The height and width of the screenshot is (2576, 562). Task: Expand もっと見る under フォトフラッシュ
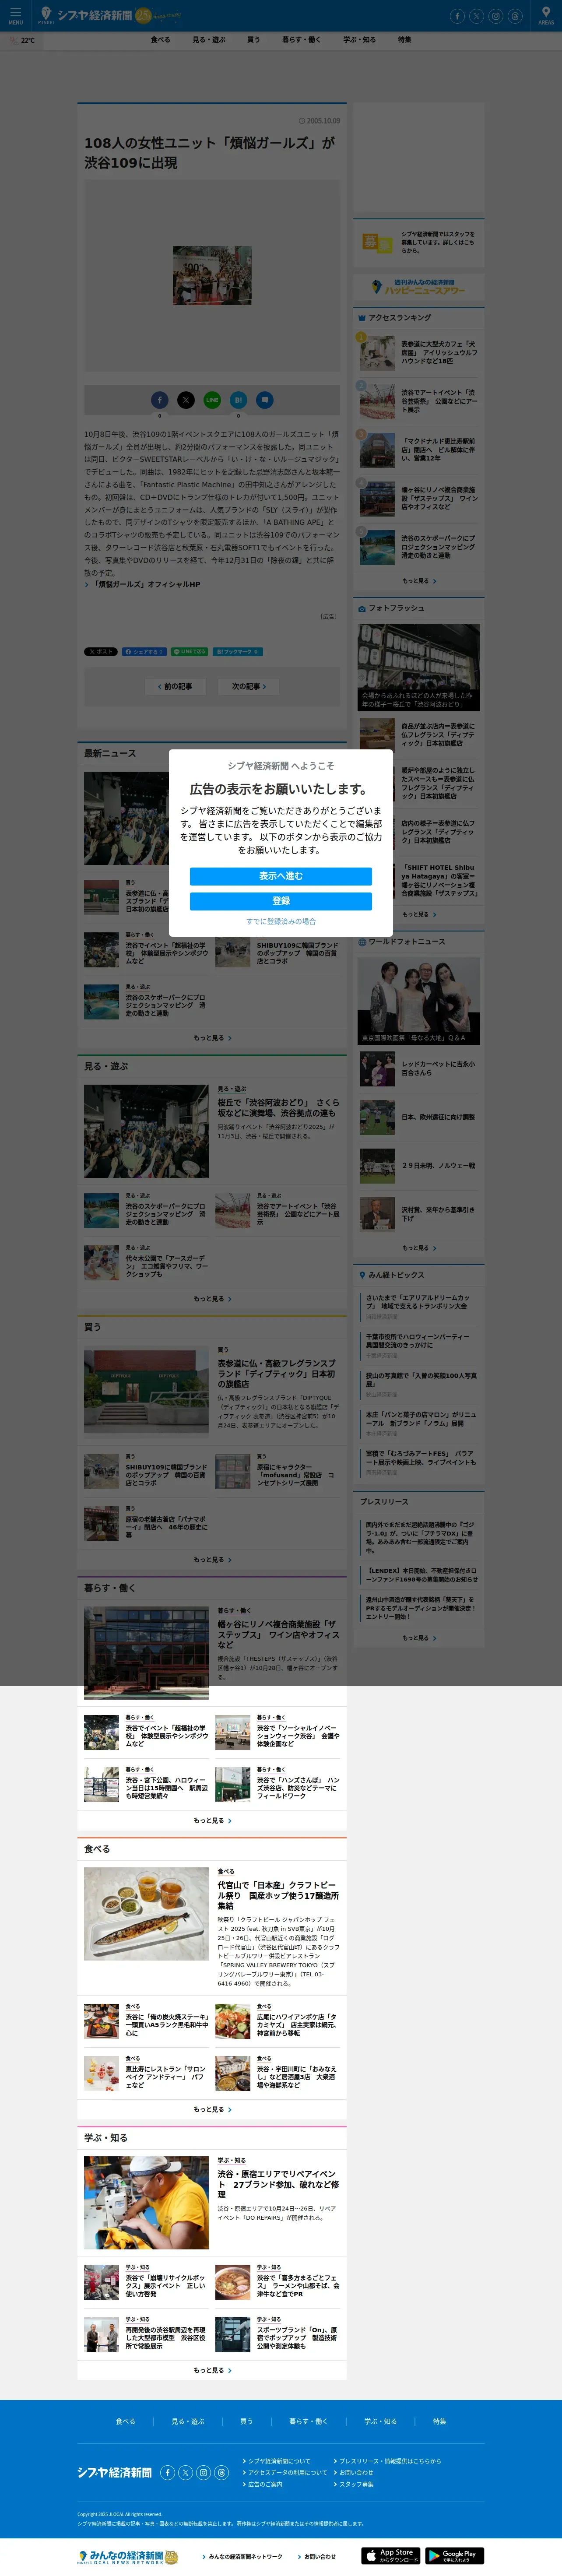tap(419, 914)
